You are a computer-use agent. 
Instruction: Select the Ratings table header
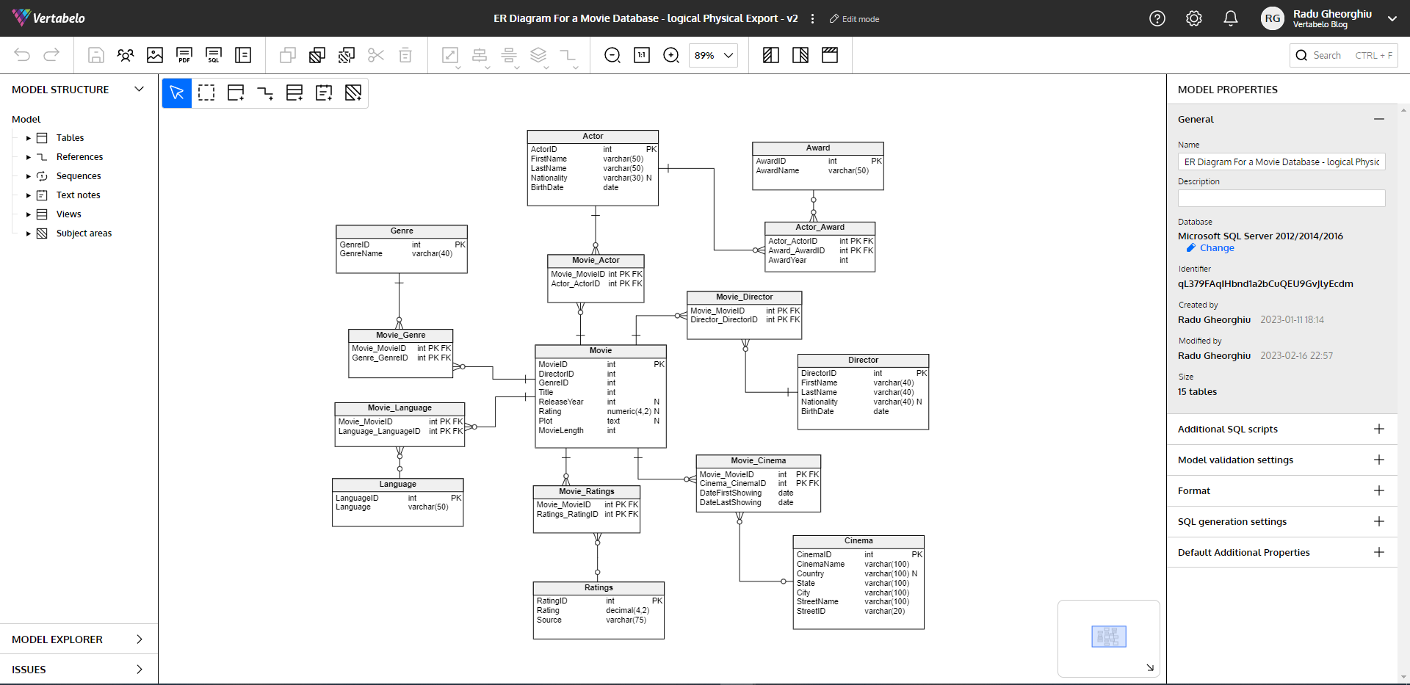tap(599, 588)
